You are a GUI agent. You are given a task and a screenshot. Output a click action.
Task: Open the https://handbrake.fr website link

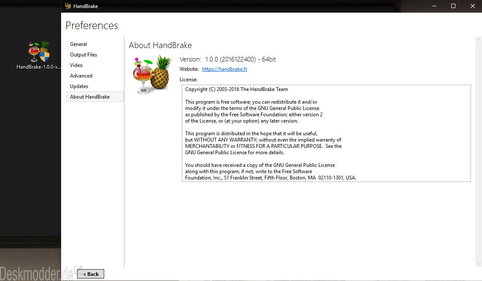click(x=224, y=69)
